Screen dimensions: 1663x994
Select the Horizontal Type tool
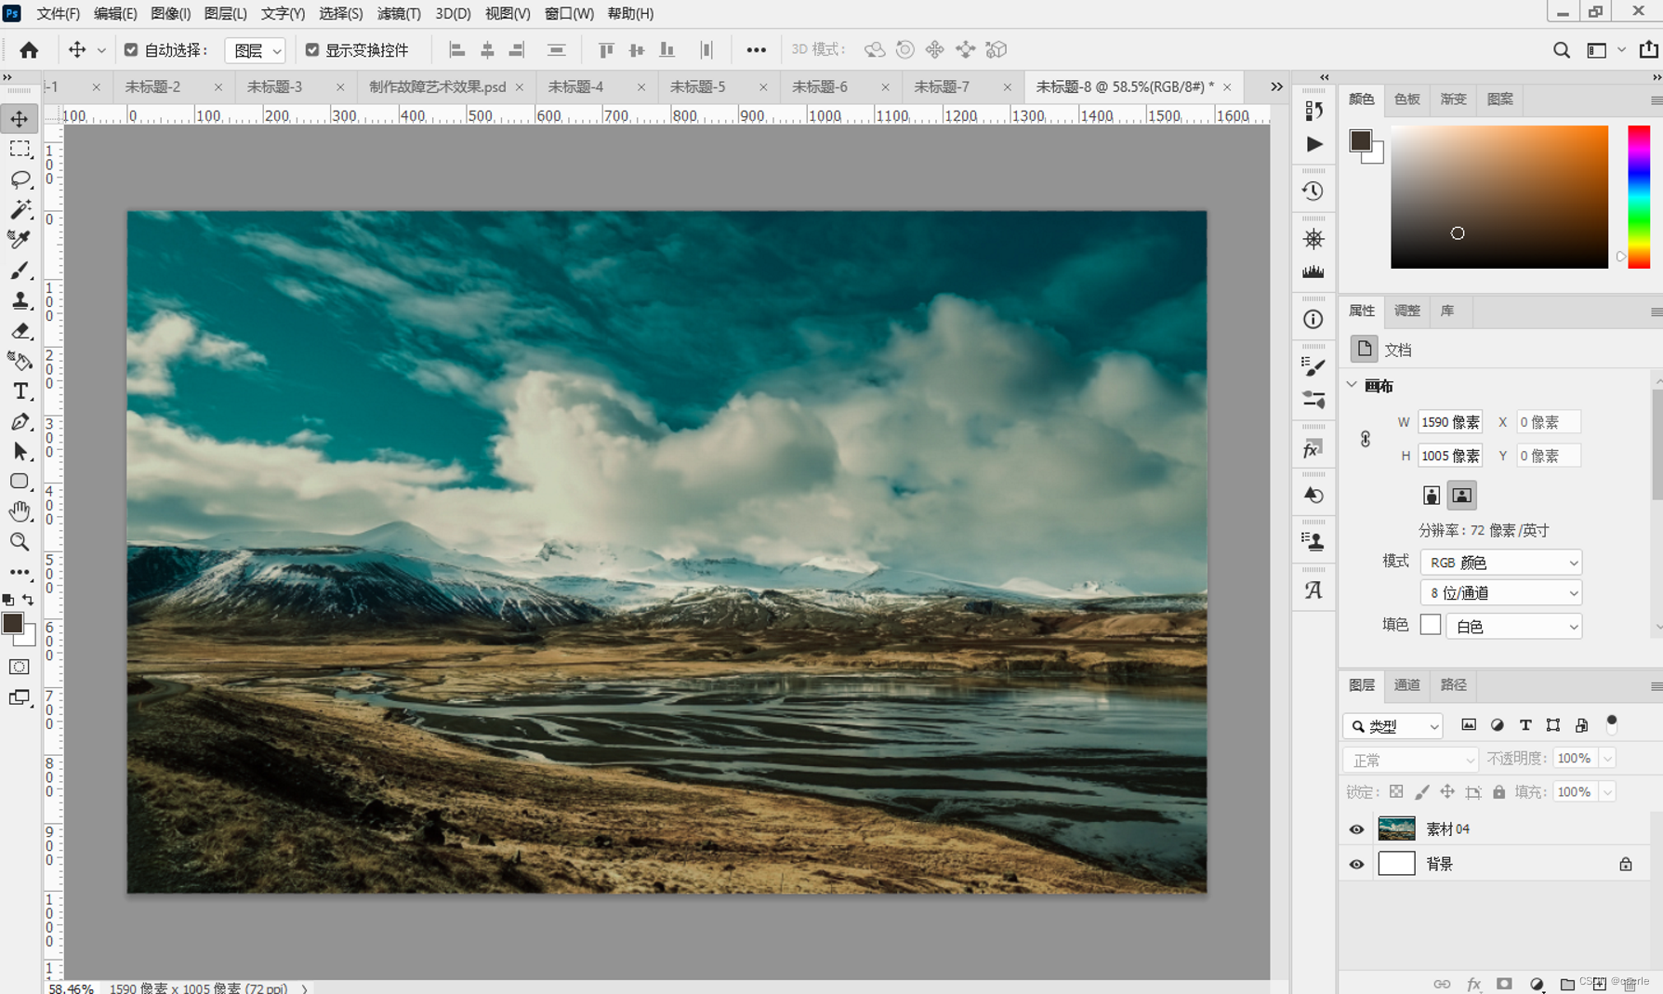click(x=20, y=391)
